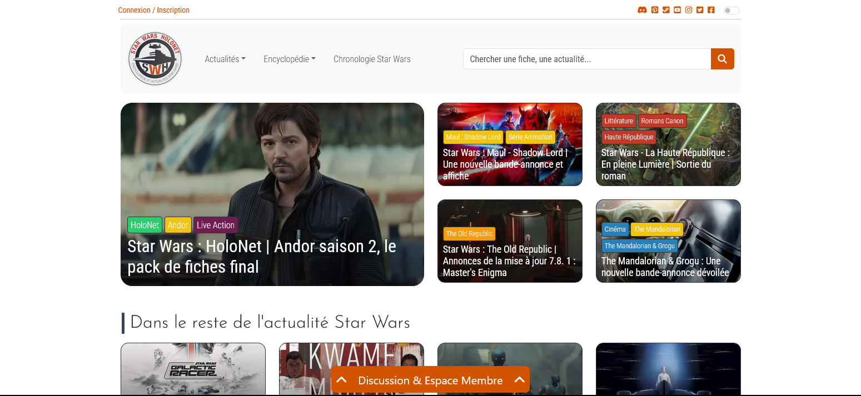
Task: Select the green HoloNet tag
Action: [x=145, y=225]
